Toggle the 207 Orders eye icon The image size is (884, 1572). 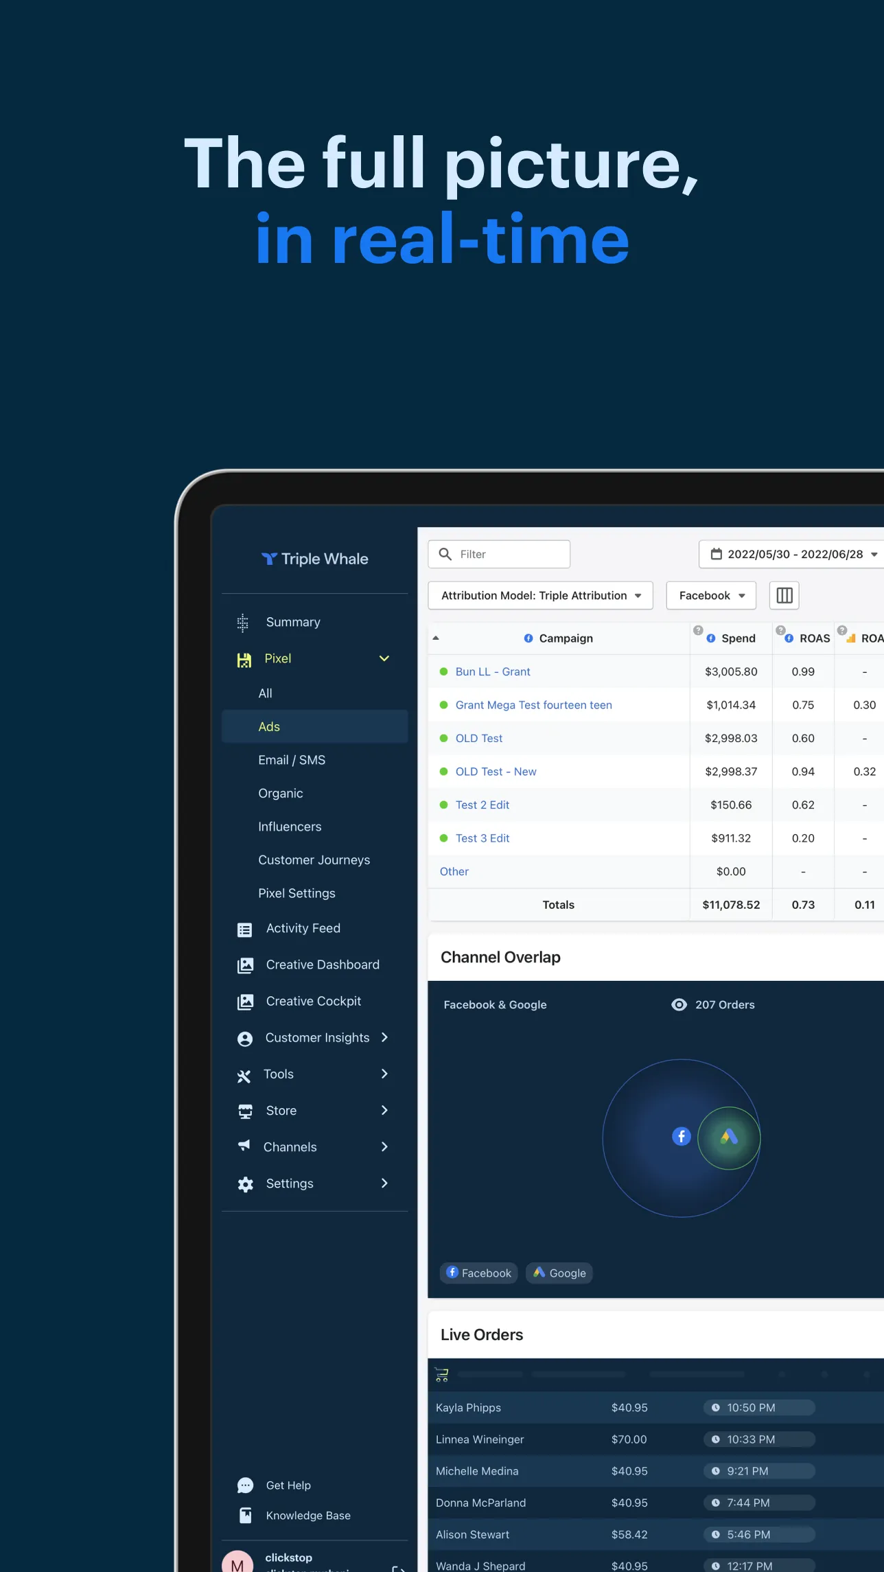coord(679,1004)
